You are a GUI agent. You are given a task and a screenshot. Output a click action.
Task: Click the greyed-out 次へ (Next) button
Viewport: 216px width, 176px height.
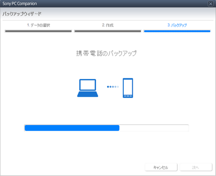(196, 167)
